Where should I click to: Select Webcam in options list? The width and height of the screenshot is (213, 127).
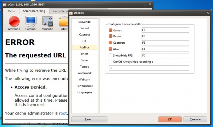tap(84, 79)
